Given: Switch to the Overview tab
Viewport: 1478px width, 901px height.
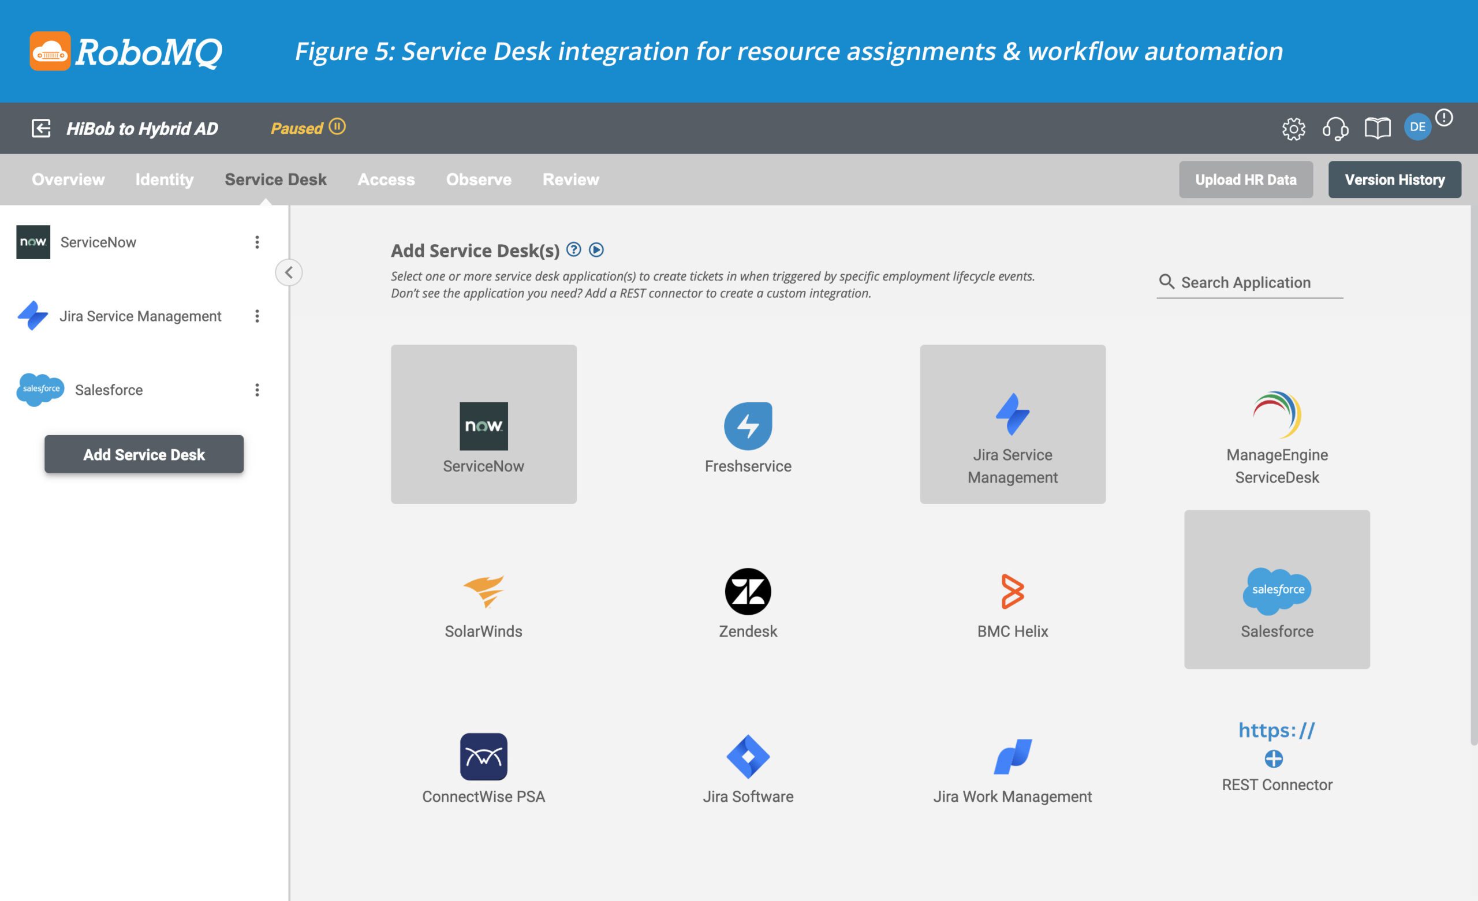Looking at the screenshot, I should coord(68,180).
